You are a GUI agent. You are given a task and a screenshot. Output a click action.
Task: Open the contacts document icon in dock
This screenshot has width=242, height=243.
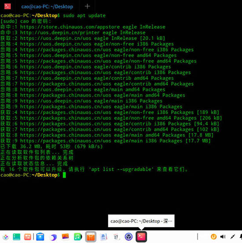click(x=103, y=237)
